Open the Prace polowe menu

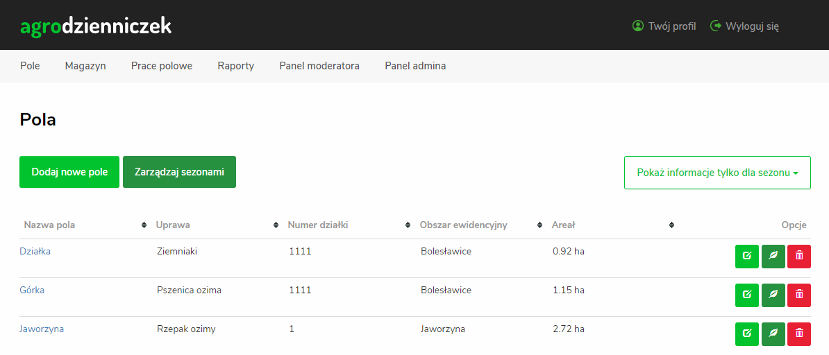[162, 66]
